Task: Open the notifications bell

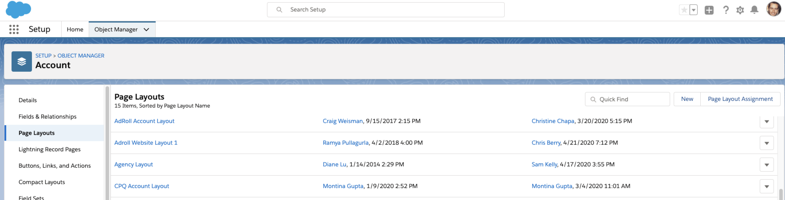Action: 754,10
